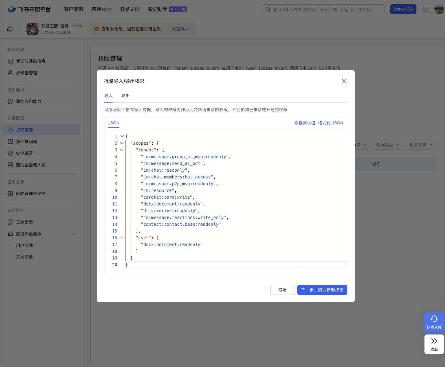Collapse the user scopes array on line 16
Viewport: 445px width, 367px height.
(122, 237)
